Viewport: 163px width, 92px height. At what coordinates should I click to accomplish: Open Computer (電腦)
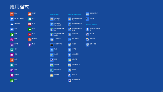52,60
